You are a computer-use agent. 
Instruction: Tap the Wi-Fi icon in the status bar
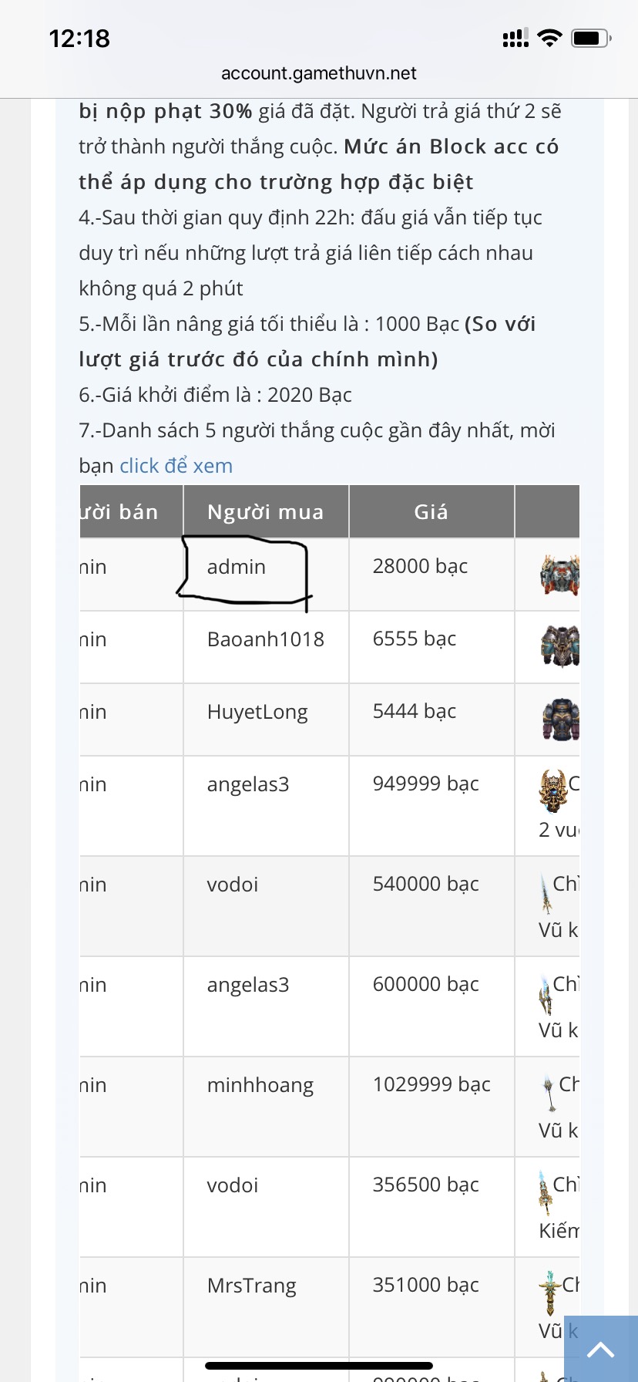pyautogui.click(x=549, y=38)
